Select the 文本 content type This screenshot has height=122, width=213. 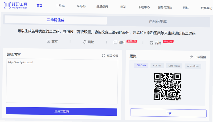52,41
